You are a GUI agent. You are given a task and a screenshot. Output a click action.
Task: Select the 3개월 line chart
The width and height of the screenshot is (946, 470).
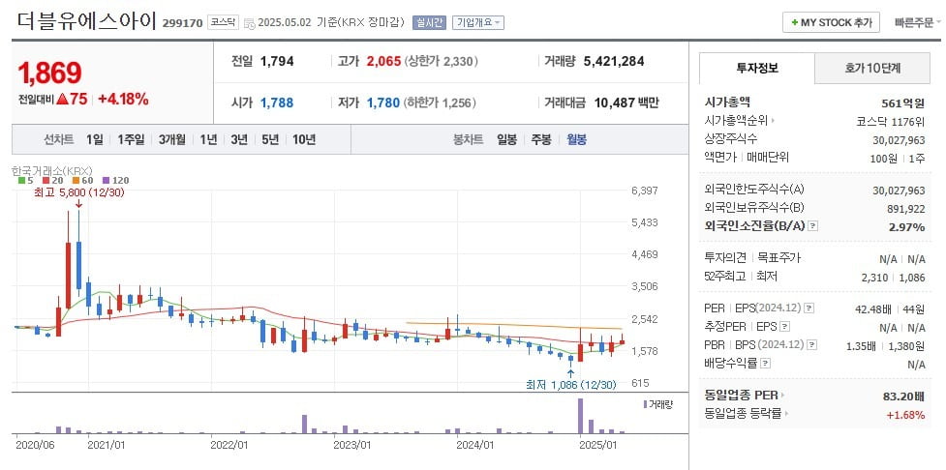click(x=172, y=140)
